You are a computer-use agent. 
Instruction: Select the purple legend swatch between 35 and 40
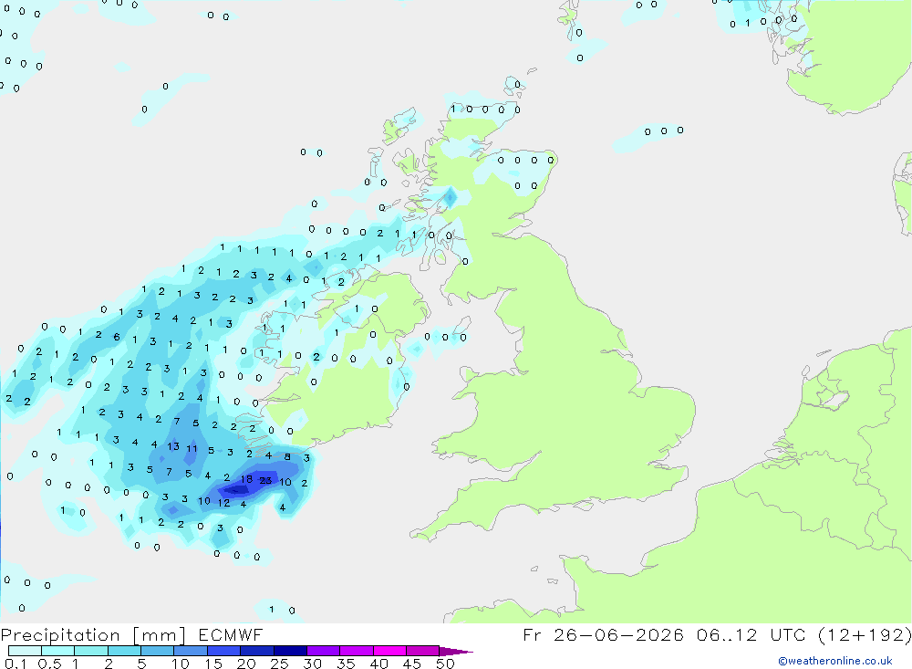tap(356, 651)
